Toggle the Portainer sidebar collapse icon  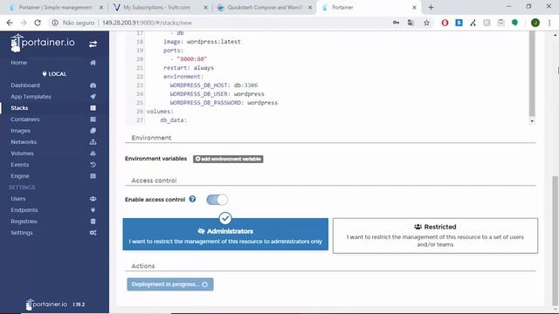click(x=93, y=44)
